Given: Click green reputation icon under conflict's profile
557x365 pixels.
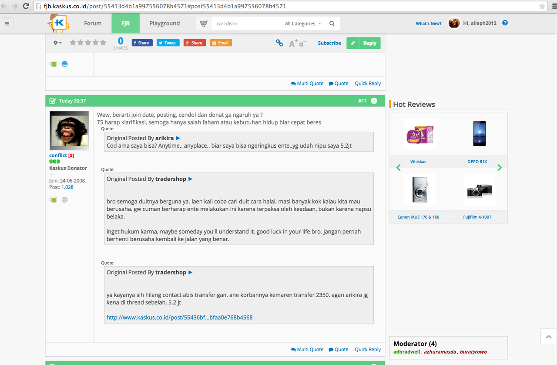Looking at the screenshot, I should point(53,200).
